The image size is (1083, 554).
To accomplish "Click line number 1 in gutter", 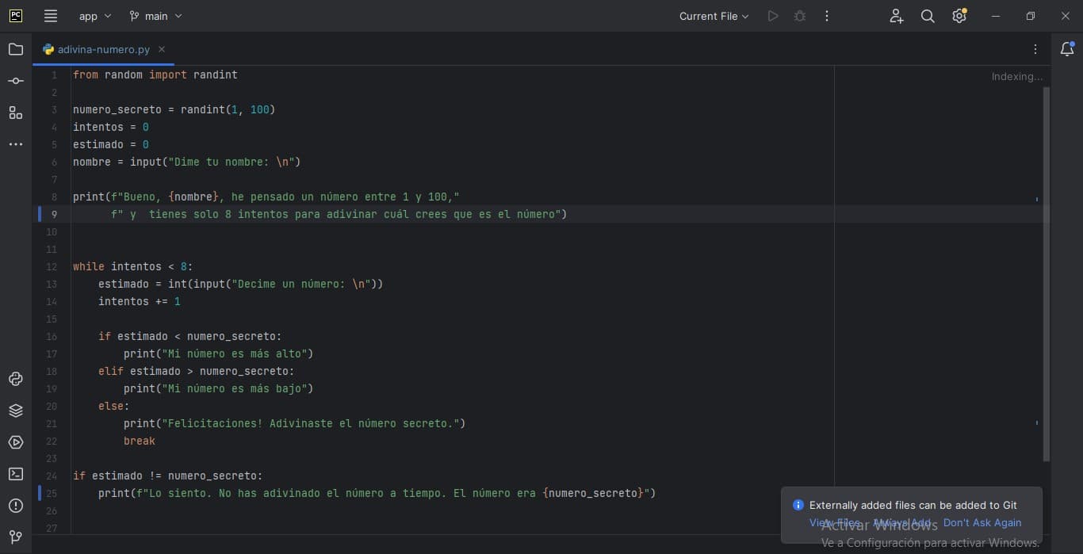I will click(x=54, y=75).
